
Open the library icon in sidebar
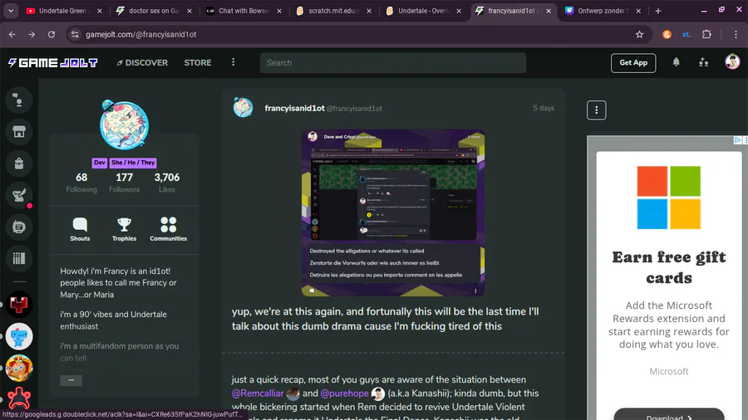(18, 259)
